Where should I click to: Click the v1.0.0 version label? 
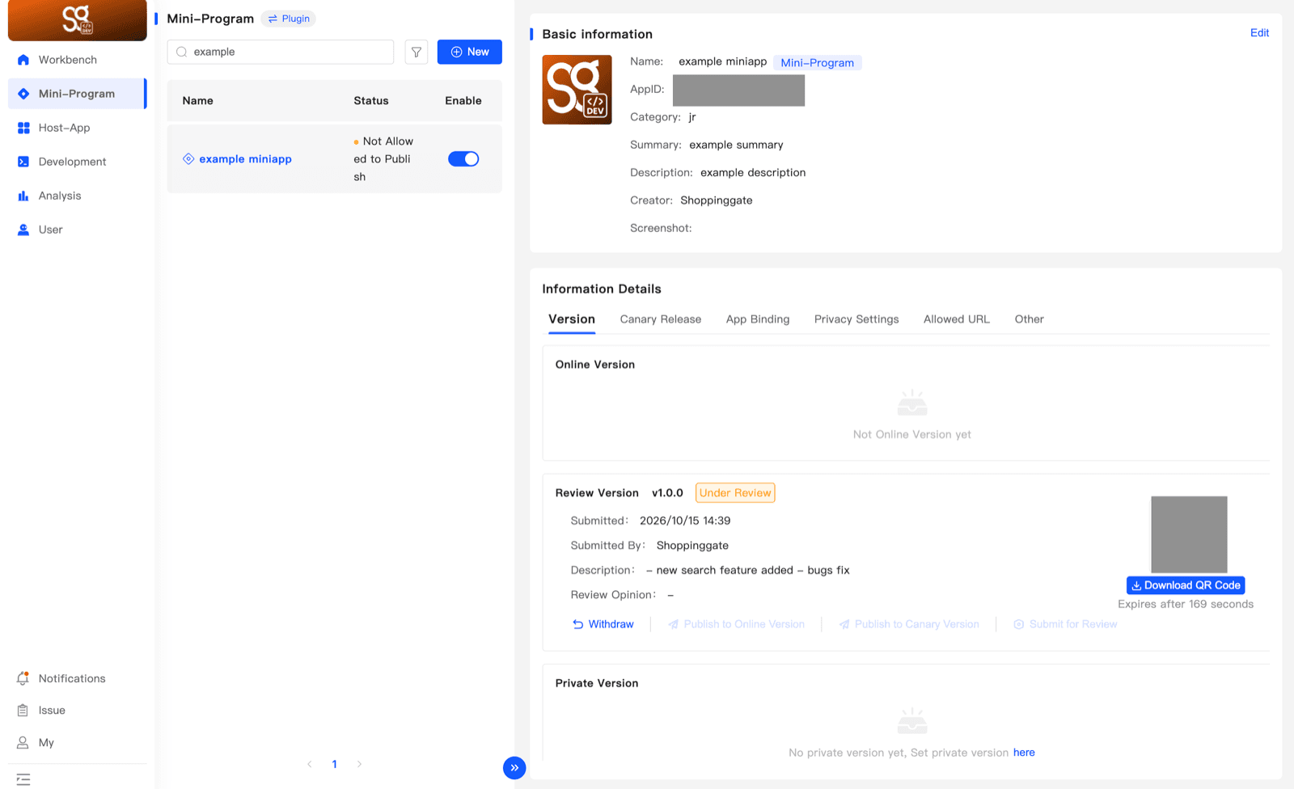[667, 493]
